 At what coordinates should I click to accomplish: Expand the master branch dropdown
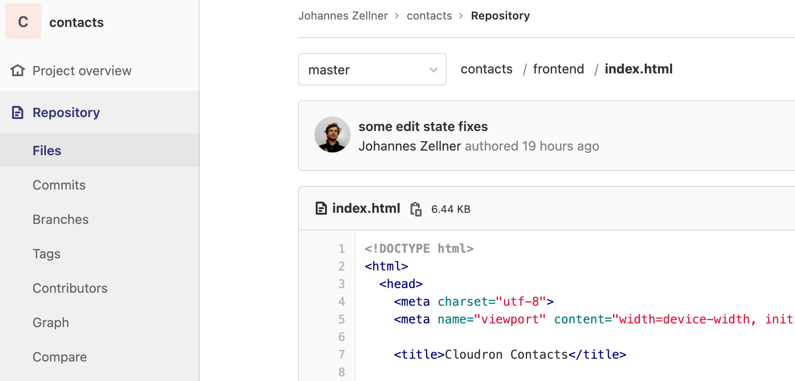372,69
